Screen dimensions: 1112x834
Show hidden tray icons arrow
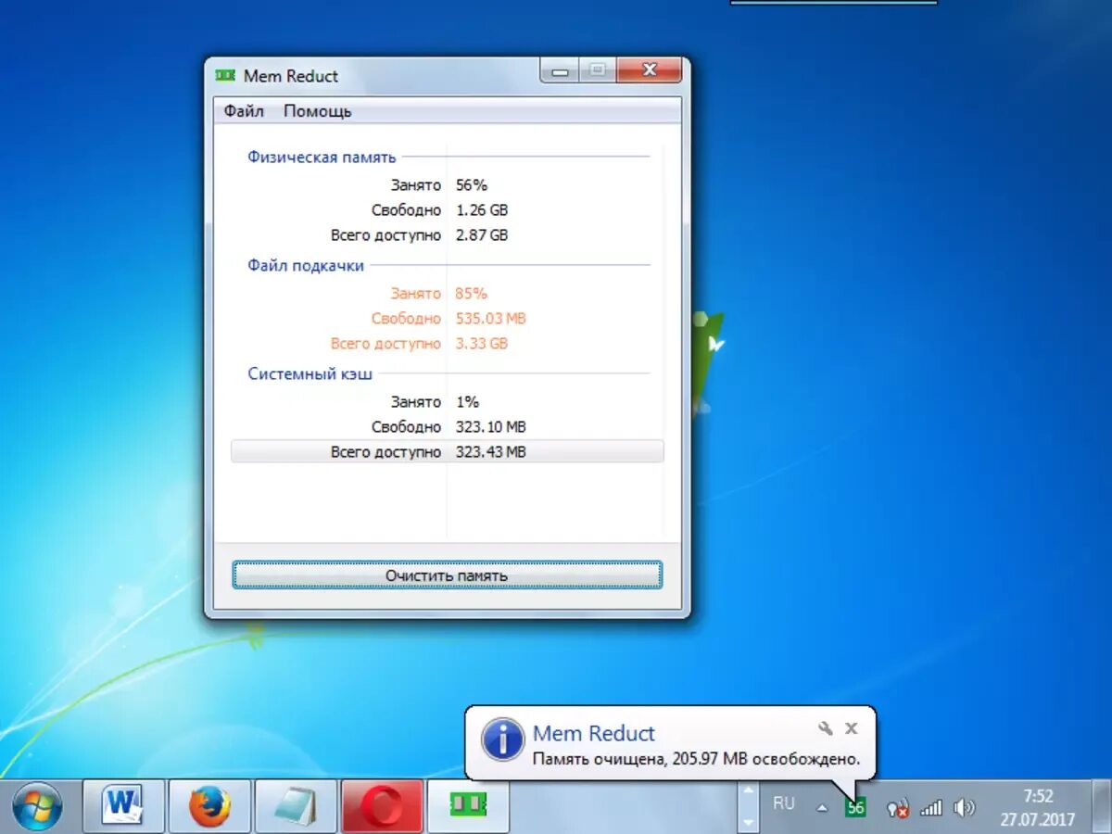pos(821,807)
